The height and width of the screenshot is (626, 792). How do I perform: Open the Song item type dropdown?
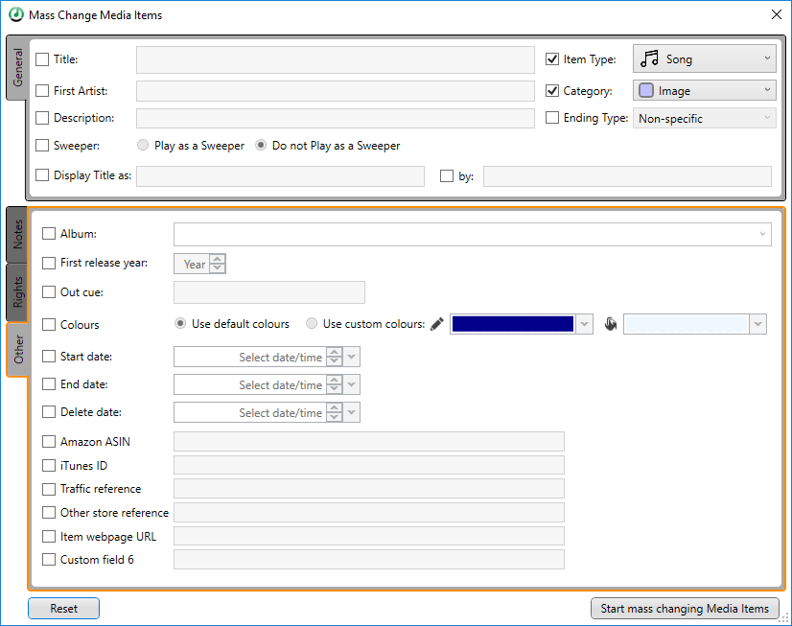[767, 58]
